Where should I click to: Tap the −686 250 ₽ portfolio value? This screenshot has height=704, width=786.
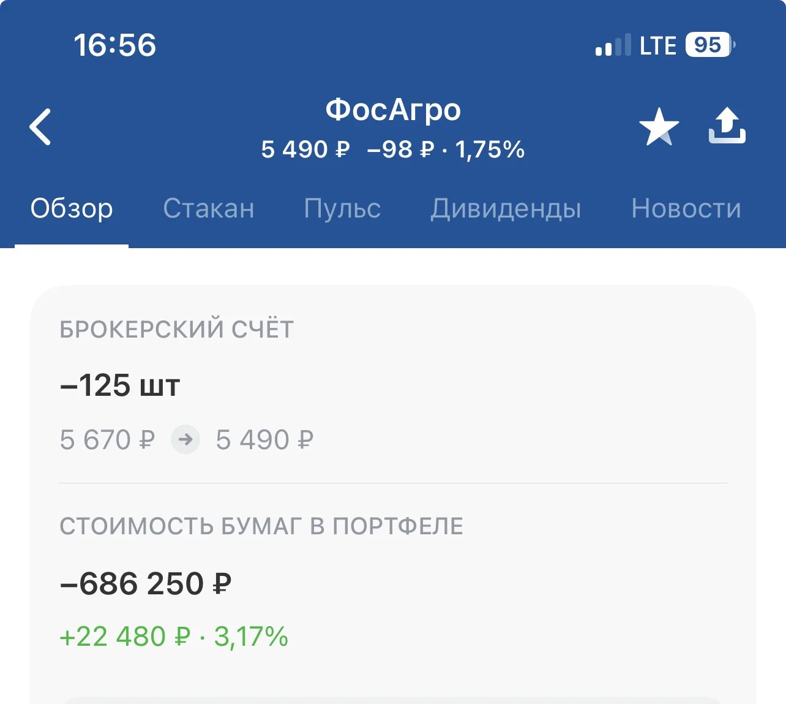[x=146, y=583]
